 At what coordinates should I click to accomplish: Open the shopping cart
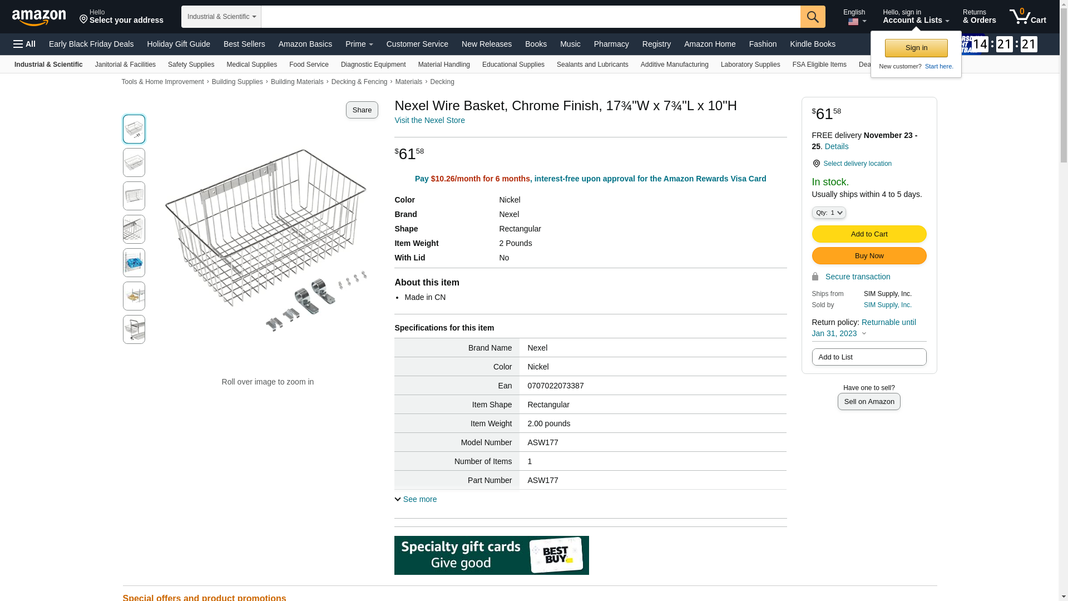(1028, 17)
